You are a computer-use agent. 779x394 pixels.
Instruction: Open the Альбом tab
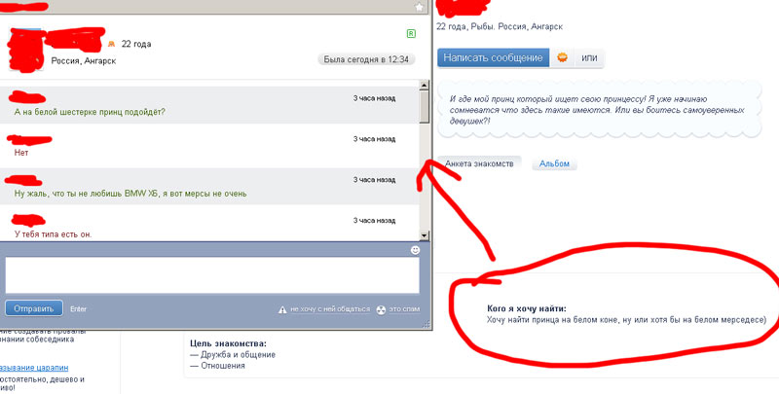click(x=556, y=163)
